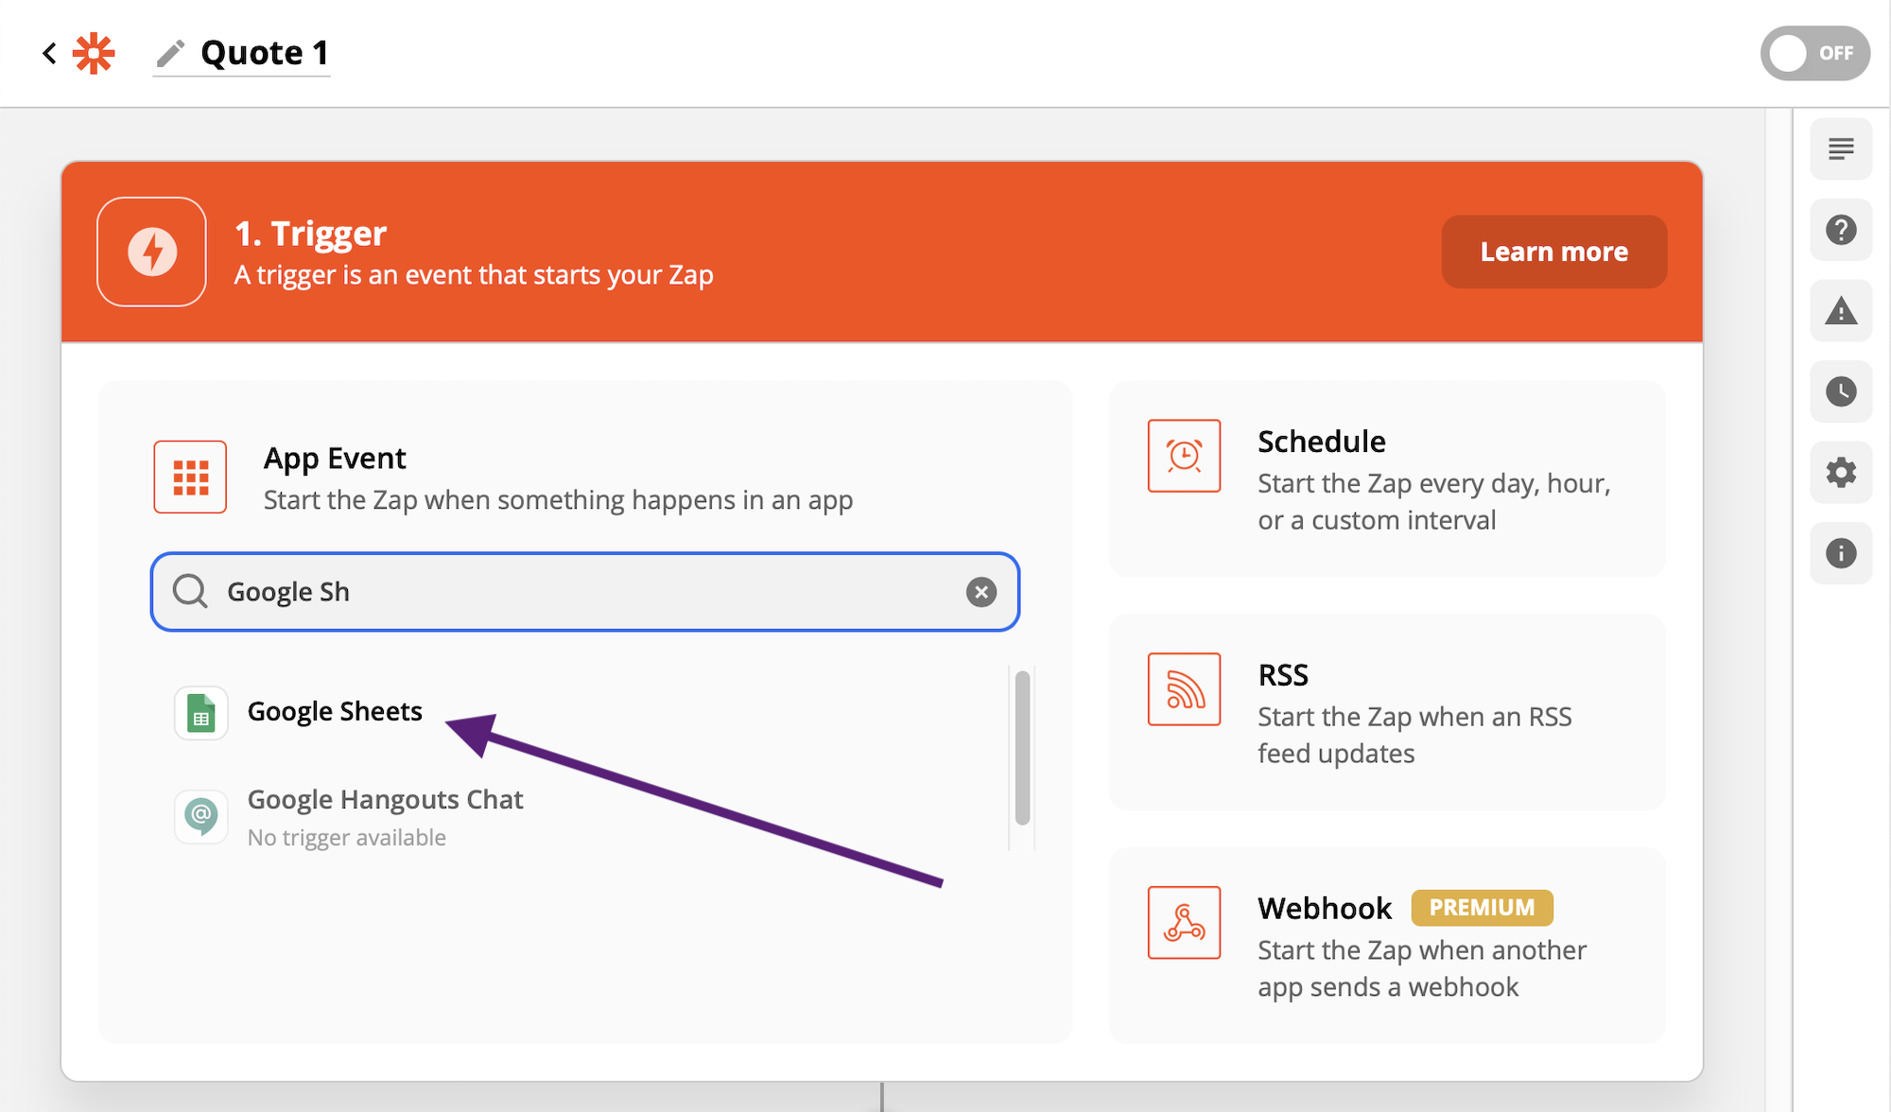Open the App Event grid icon
The width and height of the screenshot is (1891, 1112).
189,477
